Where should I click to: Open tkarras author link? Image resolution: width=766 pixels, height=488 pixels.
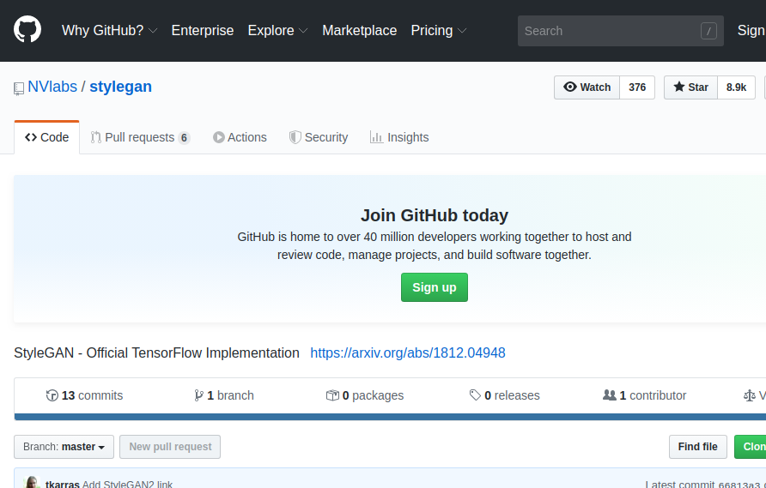pyautogui.click(x=63, y=484)
